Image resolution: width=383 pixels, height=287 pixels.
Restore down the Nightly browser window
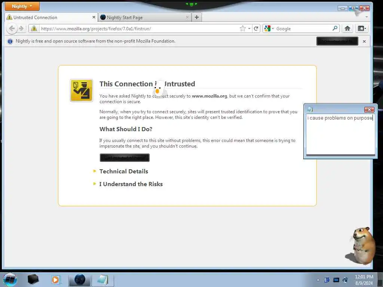point(353,8)
